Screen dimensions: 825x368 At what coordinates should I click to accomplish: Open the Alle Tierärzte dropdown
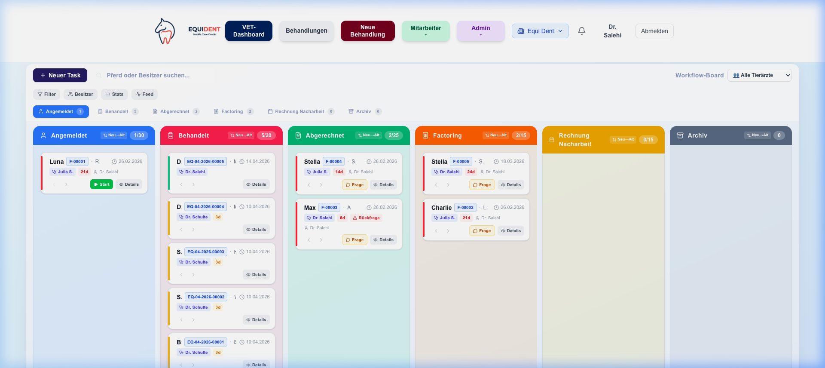point(759,75)
